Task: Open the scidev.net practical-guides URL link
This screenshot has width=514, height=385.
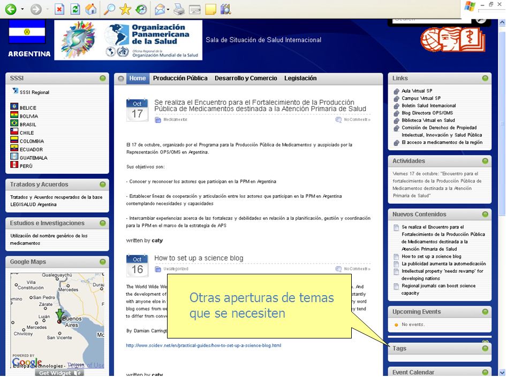Action: pyautogui.click(x=203, y=345)
